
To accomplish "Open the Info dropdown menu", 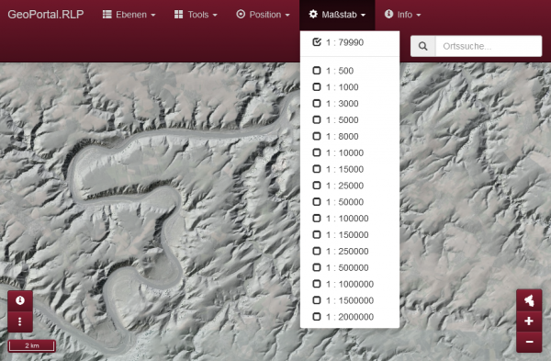I will (x=403, y=15).
